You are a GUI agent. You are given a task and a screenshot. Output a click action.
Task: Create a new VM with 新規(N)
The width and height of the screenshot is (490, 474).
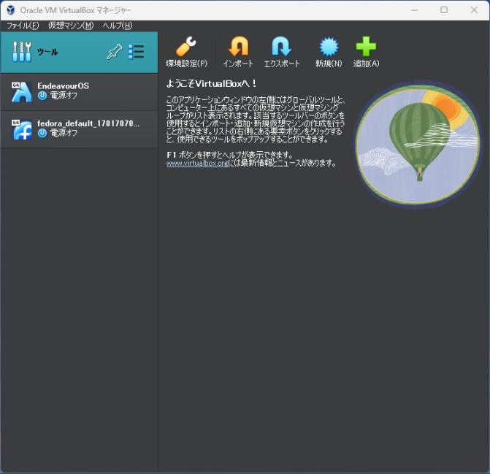(329, 47)
